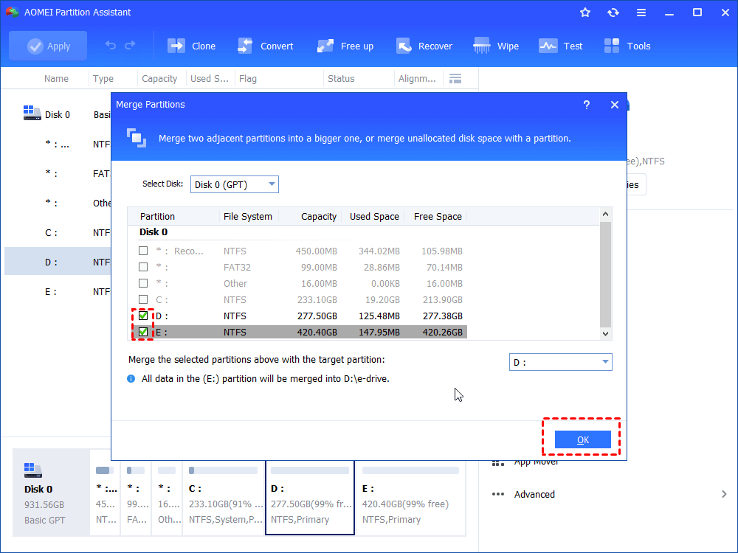Open the Tools menu

click(627, 46)
